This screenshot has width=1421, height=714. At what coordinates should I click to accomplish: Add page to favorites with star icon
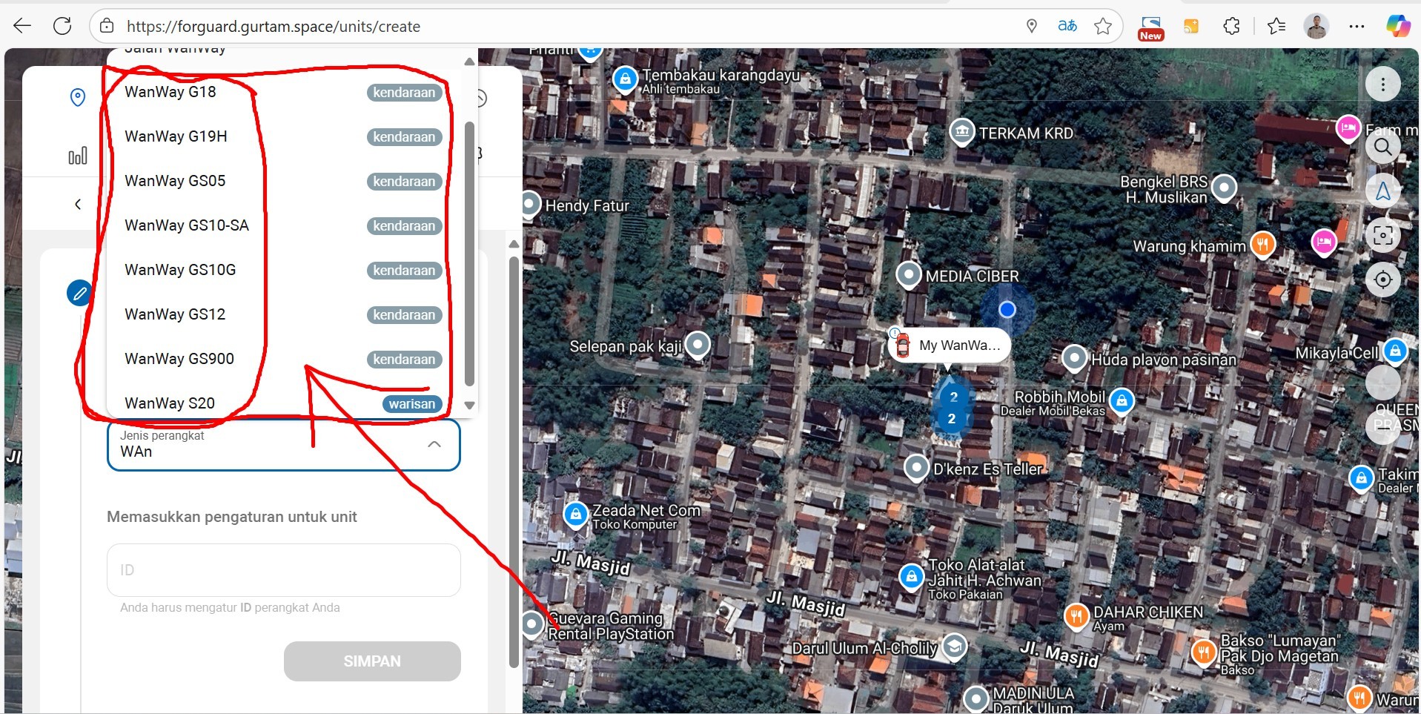[x=1103, y=26]
